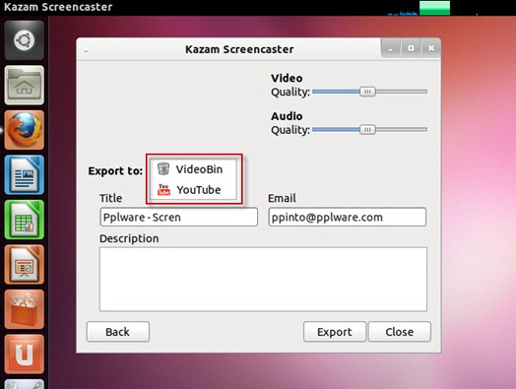
Task: Focus the Description text area
Action: click(x=263, y=279)
